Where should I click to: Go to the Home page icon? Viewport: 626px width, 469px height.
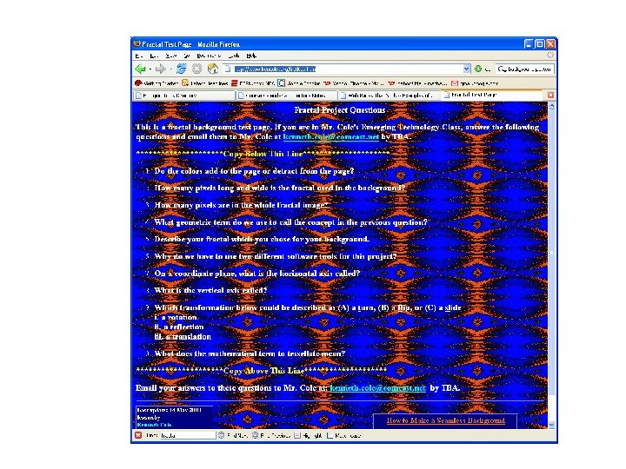(x=213, y=69)
